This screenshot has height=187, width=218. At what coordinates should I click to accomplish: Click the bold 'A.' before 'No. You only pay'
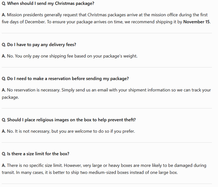click(4, 56)
